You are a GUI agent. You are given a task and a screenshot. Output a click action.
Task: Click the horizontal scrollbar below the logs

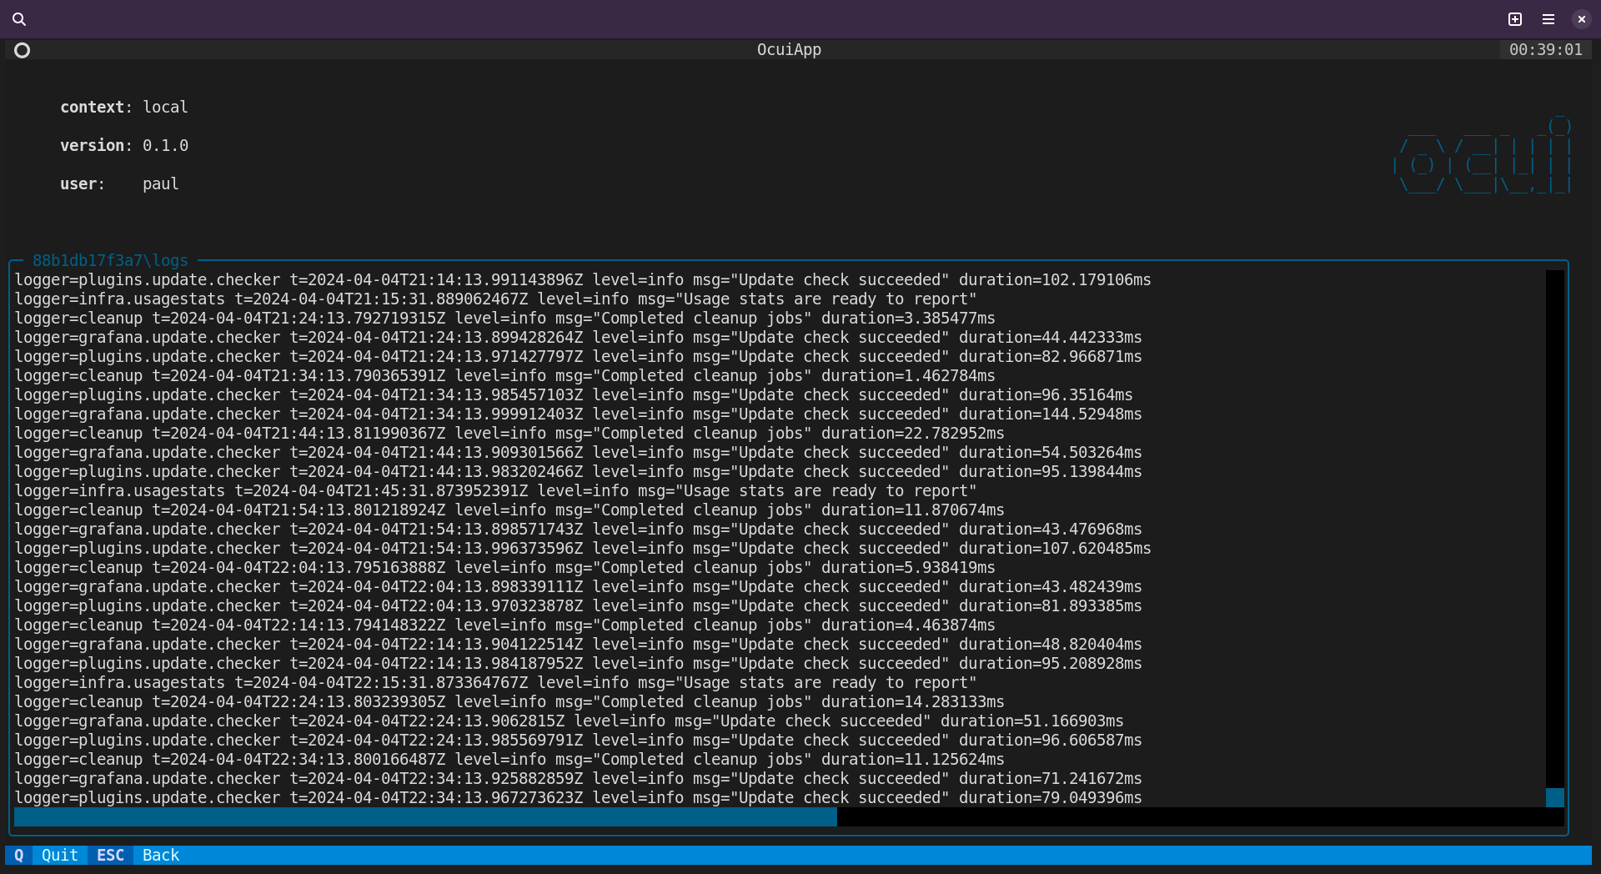point(424,818)
